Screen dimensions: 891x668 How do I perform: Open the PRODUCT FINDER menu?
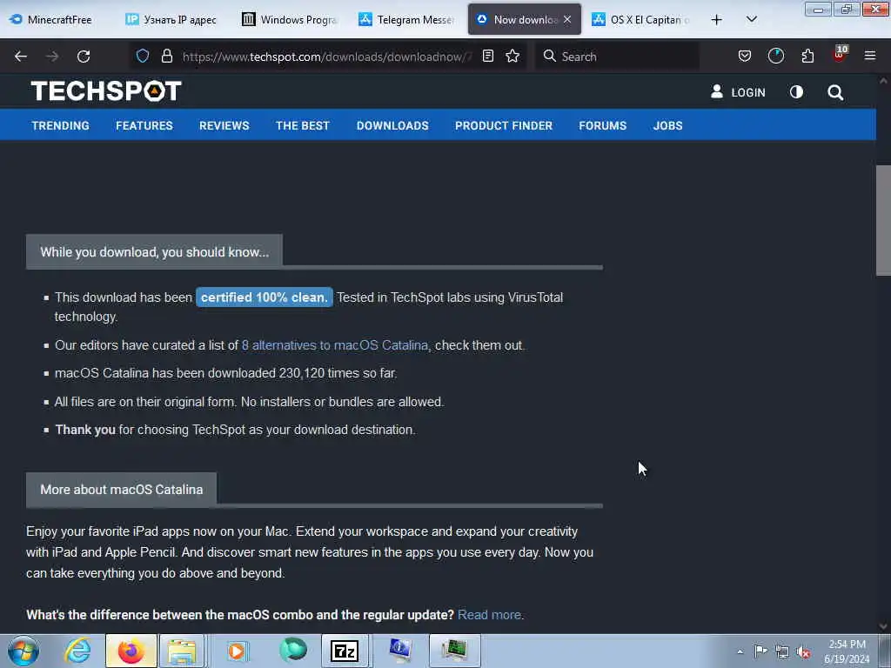504,125
